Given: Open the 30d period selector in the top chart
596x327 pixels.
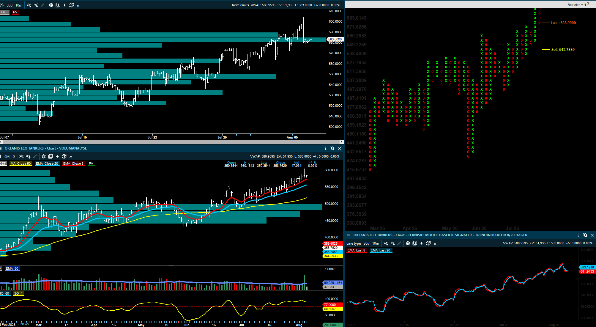Looking at the screenshot, I should coord(10,5).
